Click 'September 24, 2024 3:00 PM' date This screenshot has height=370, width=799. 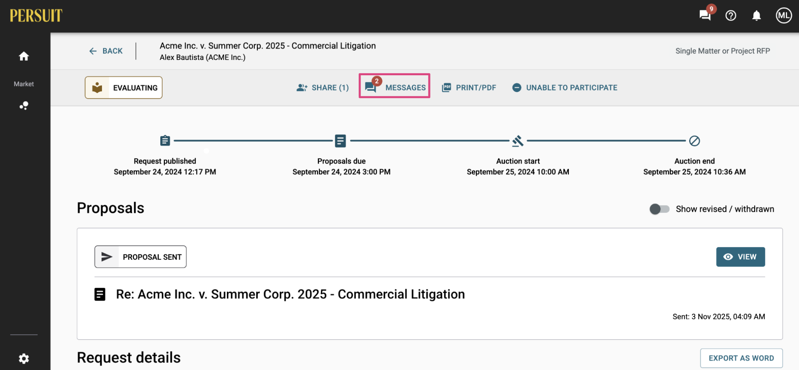click(342, 172)
